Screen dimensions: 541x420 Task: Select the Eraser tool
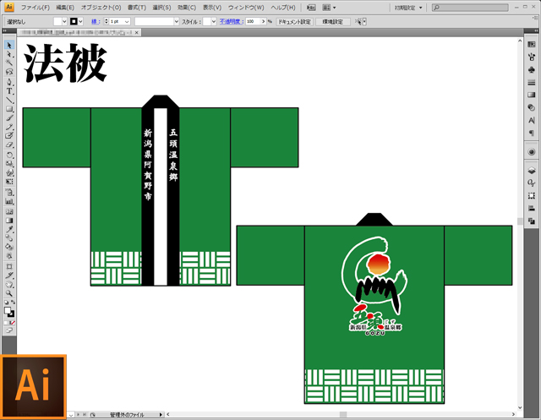[9, 145]
